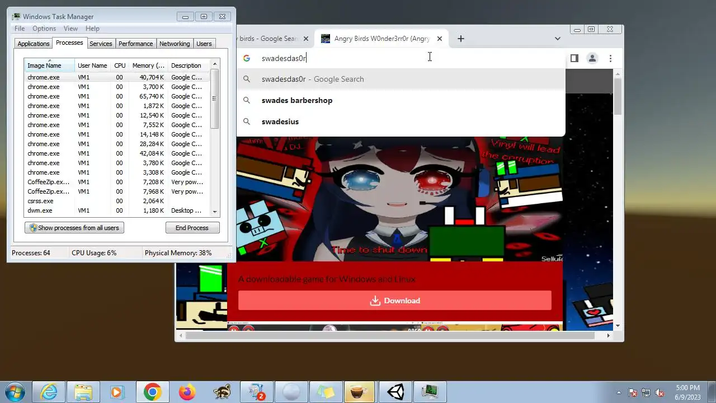Switch to the Networking tab

click(x=175, y=44)
